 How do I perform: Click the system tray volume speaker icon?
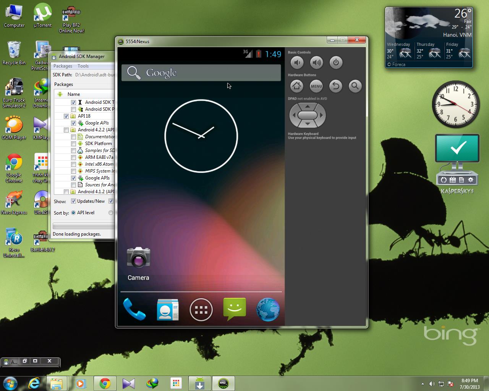pyautogui.click(x=432, y=384)
